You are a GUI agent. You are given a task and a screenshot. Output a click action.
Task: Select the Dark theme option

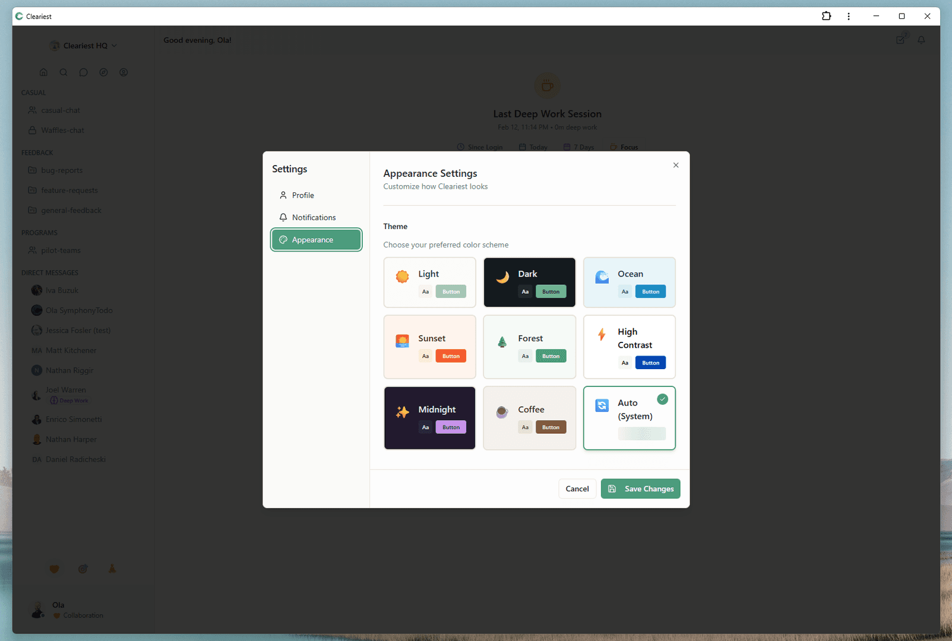[529, 283]
